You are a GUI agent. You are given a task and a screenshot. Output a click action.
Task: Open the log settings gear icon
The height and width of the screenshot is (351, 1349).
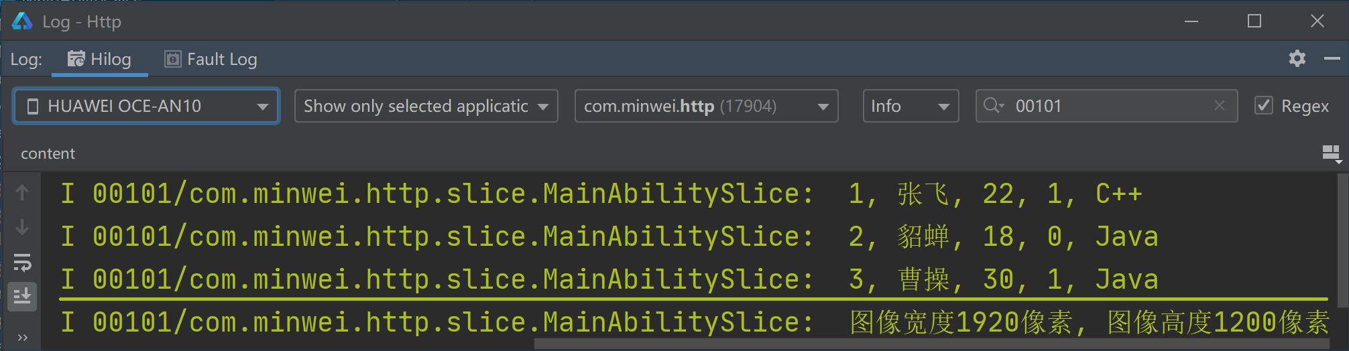point(1297,59)
